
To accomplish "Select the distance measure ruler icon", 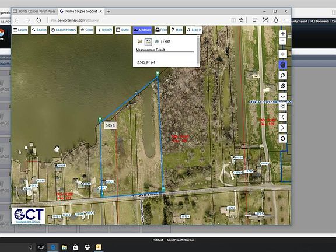I will [x=148, y=41].
